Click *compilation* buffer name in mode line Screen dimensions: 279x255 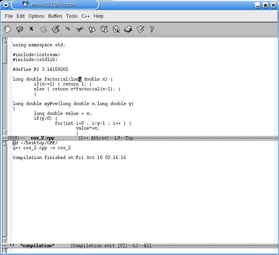(x=37, y=246)
